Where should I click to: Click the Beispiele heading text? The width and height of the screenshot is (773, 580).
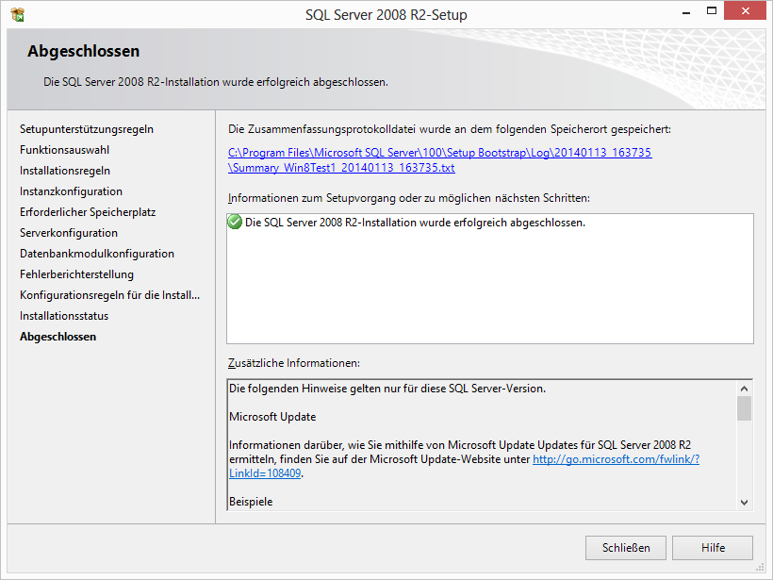click(x=251, y=502)
